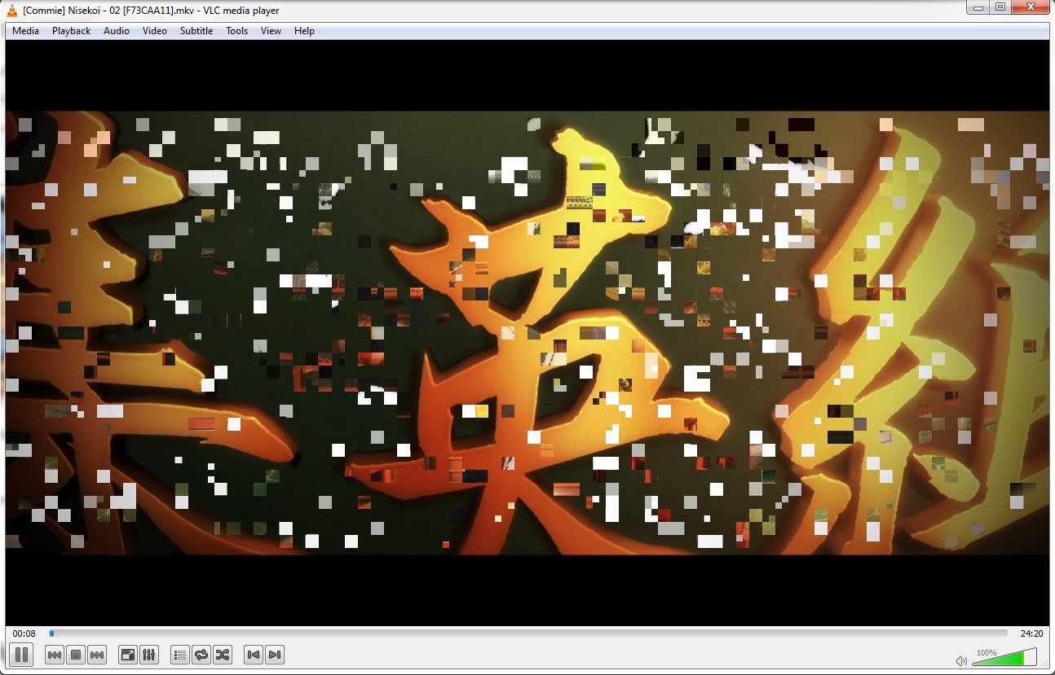Open the Subtitle menu

pos(196,31)
